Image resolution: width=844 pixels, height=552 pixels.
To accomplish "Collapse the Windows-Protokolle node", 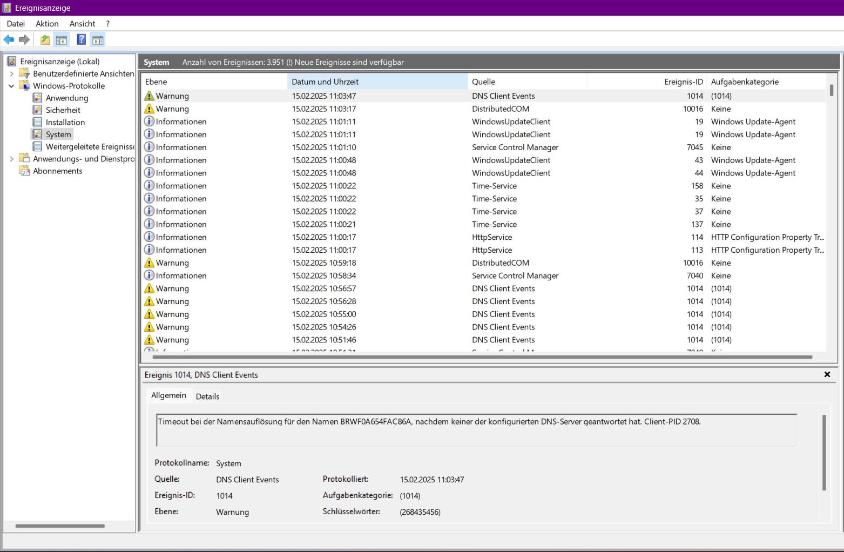I will (11, 86).
